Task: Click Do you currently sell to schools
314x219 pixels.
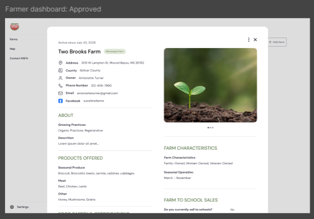Action: pyautogui.click(x=188, y=209)
